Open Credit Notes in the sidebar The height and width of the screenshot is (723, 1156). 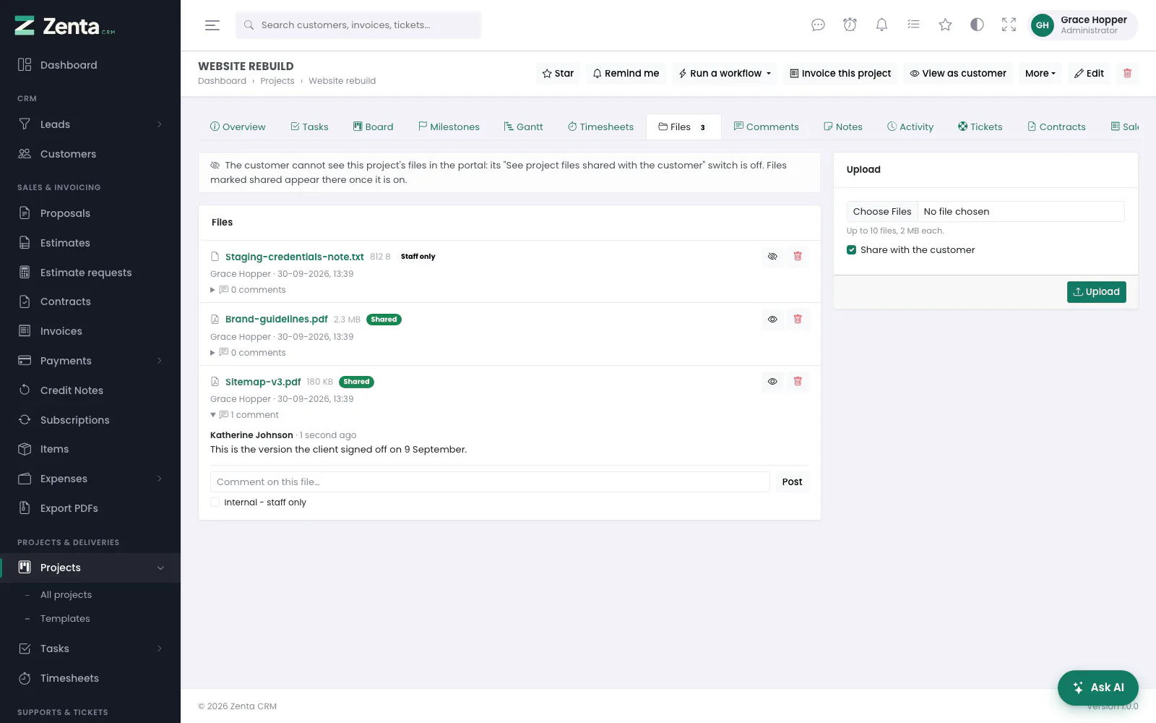pyautogui.click(x=90, y=390)
